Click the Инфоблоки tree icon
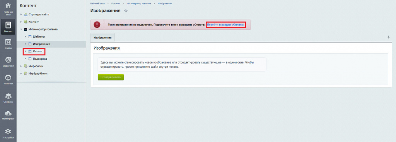396x142 pixels. point(25,66)
